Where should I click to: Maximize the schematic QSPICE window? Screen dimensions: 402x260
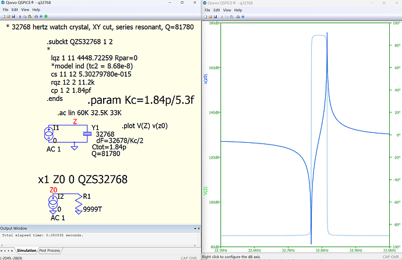pos(182,2)
